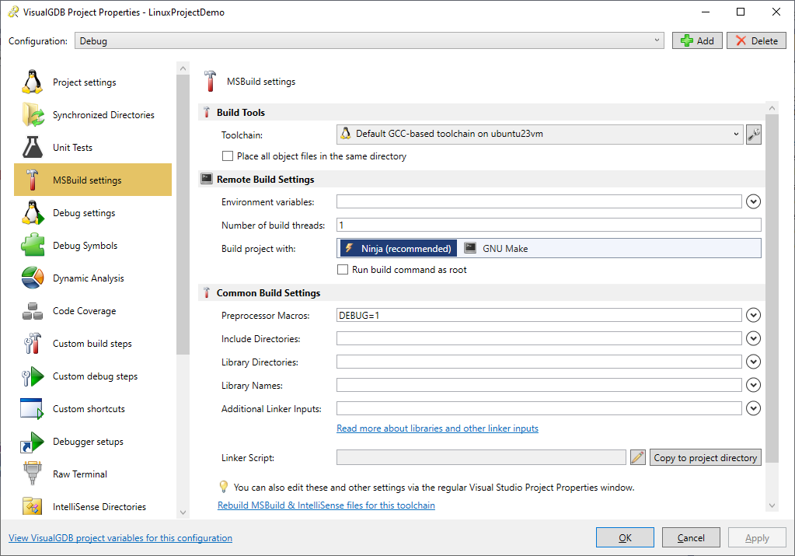The image size is (795, 556).
Task: Click the Number of build threads field
Action: point(549,225)
